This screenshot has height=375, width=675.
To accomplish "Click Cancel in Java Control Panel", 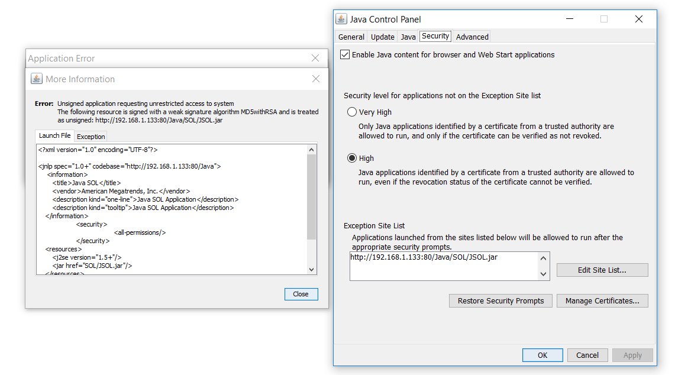I will 587,355.
